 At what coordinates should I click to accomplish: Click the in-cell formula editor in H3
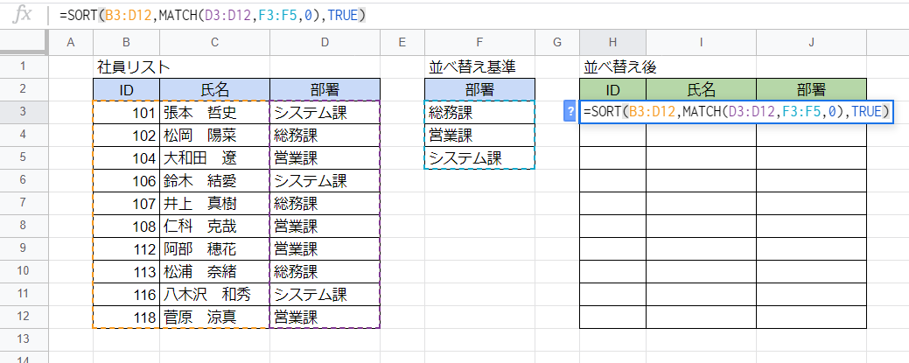point(737,112)
